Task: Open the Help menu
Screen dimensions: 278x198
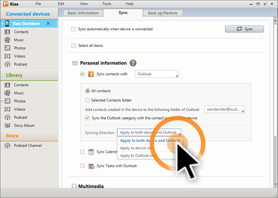Action: tap(129, 4)
